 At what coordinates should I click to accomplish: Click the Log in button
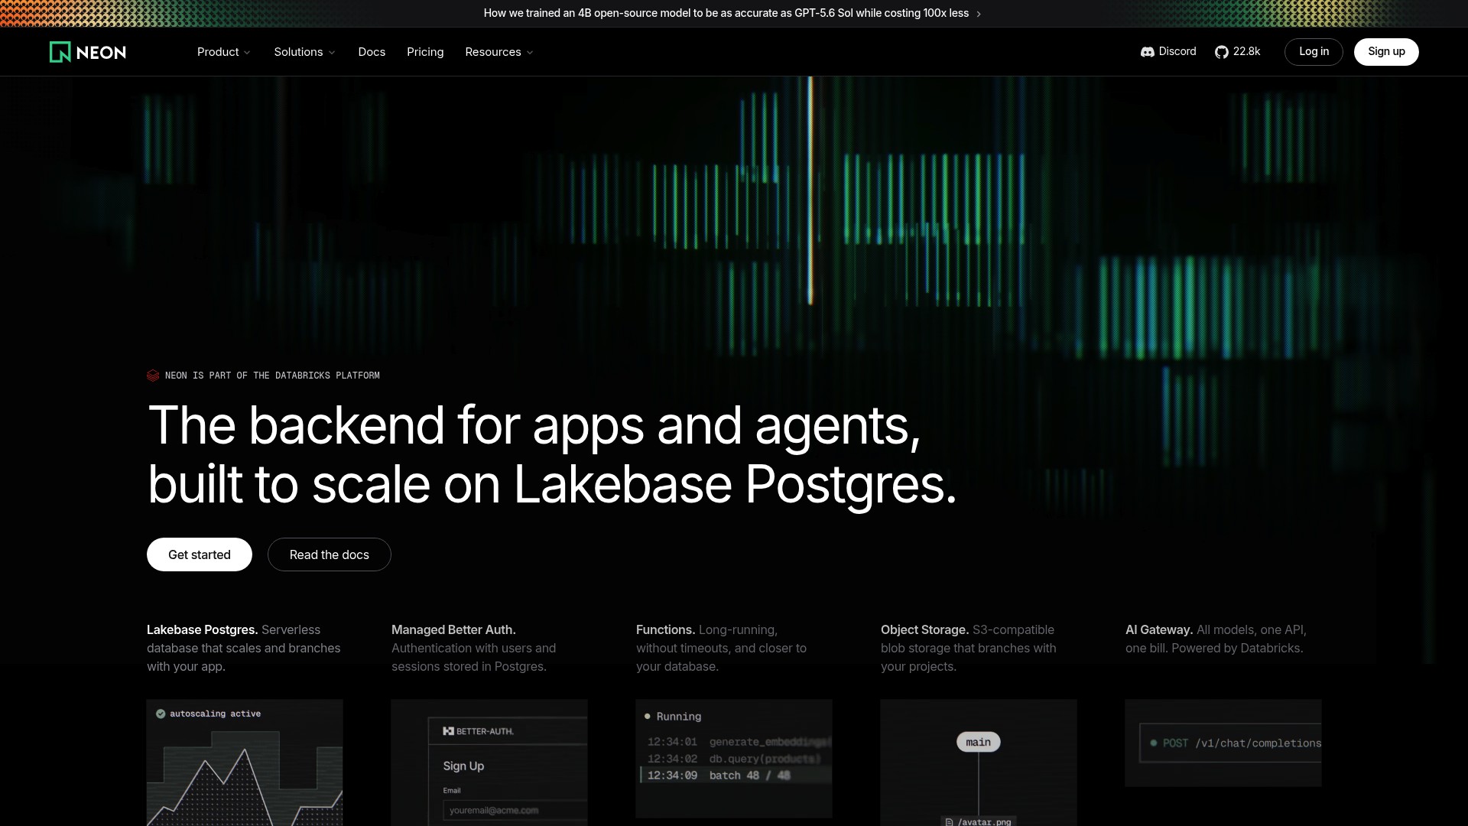tap(1314, 52)
